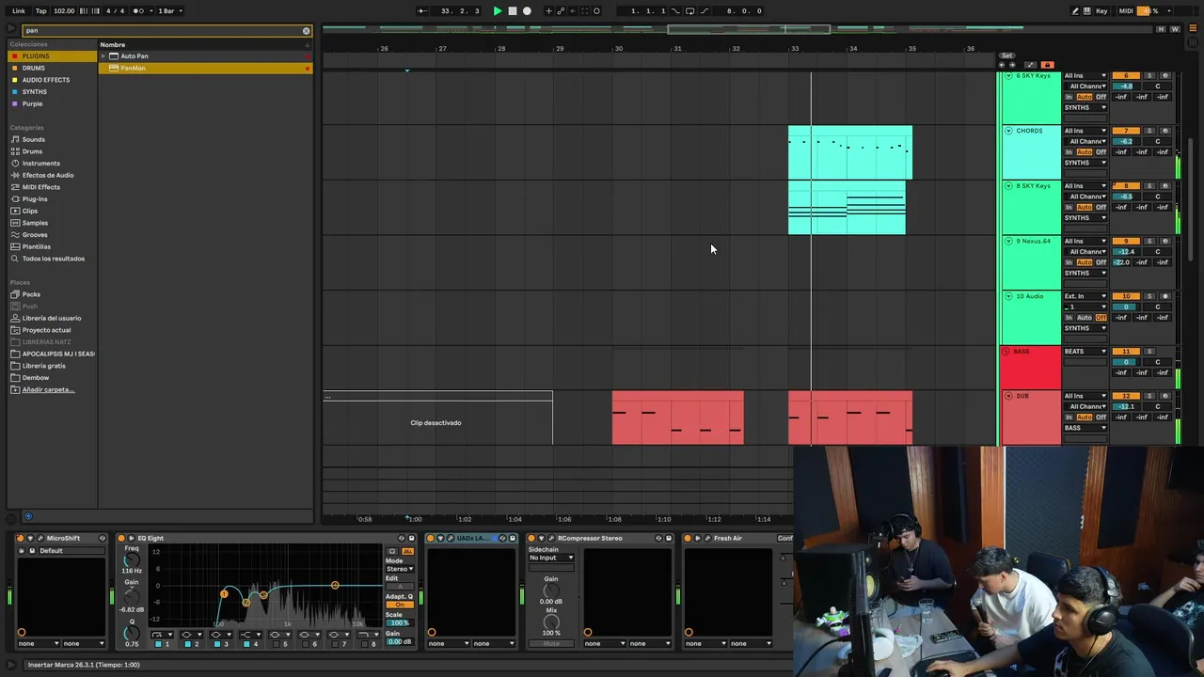Image resolution: width=1204 pixels, height=677 pixels.
Task: Fold the CHORDS track
Action: pos(1008,131)
